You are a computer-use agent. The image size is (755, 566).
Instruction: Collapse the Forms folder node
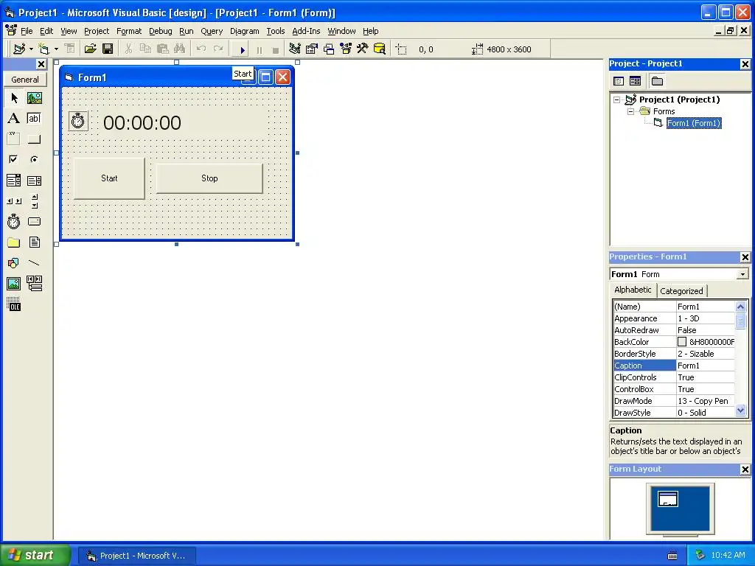[630, 111]
